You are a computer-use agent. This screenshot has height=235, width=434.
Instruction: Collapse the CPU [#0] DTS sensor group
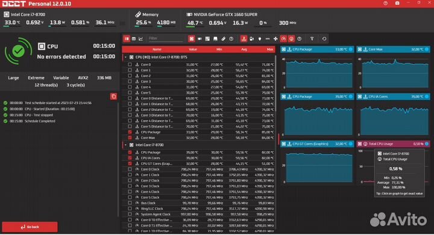pos(125,57)
